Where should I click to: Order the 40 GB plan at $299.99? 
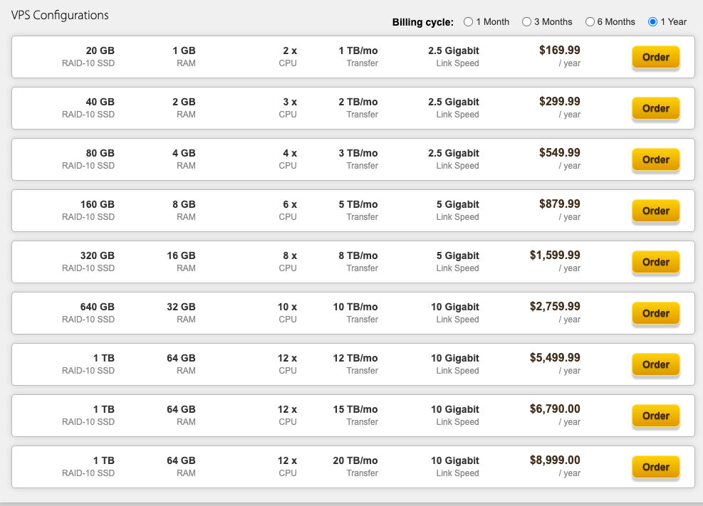(x=655, y=108)
